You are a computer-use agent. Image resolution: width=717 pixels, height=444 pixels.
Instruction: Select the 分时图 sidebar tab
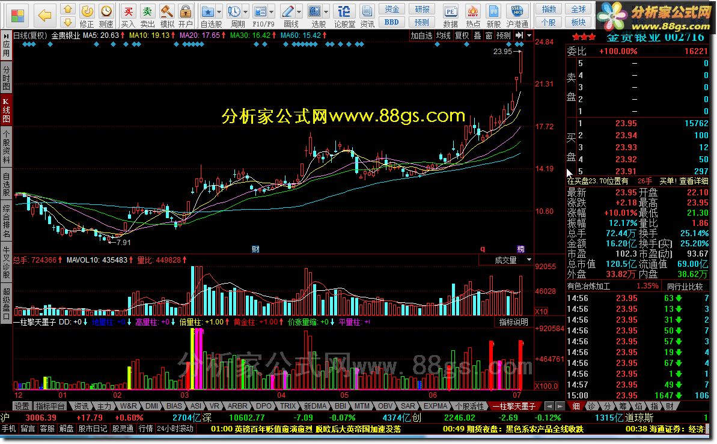(x=6, y=78)
